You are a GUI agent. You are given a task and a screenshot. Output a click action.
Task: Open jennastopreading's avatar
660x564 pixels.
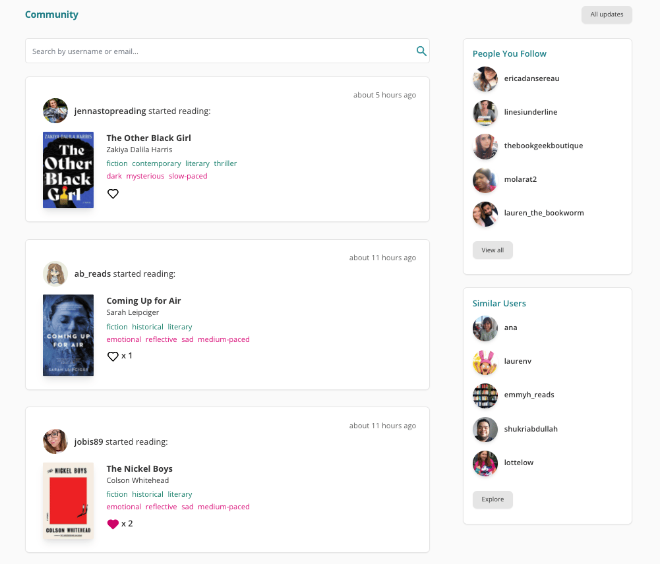point(55,111)
